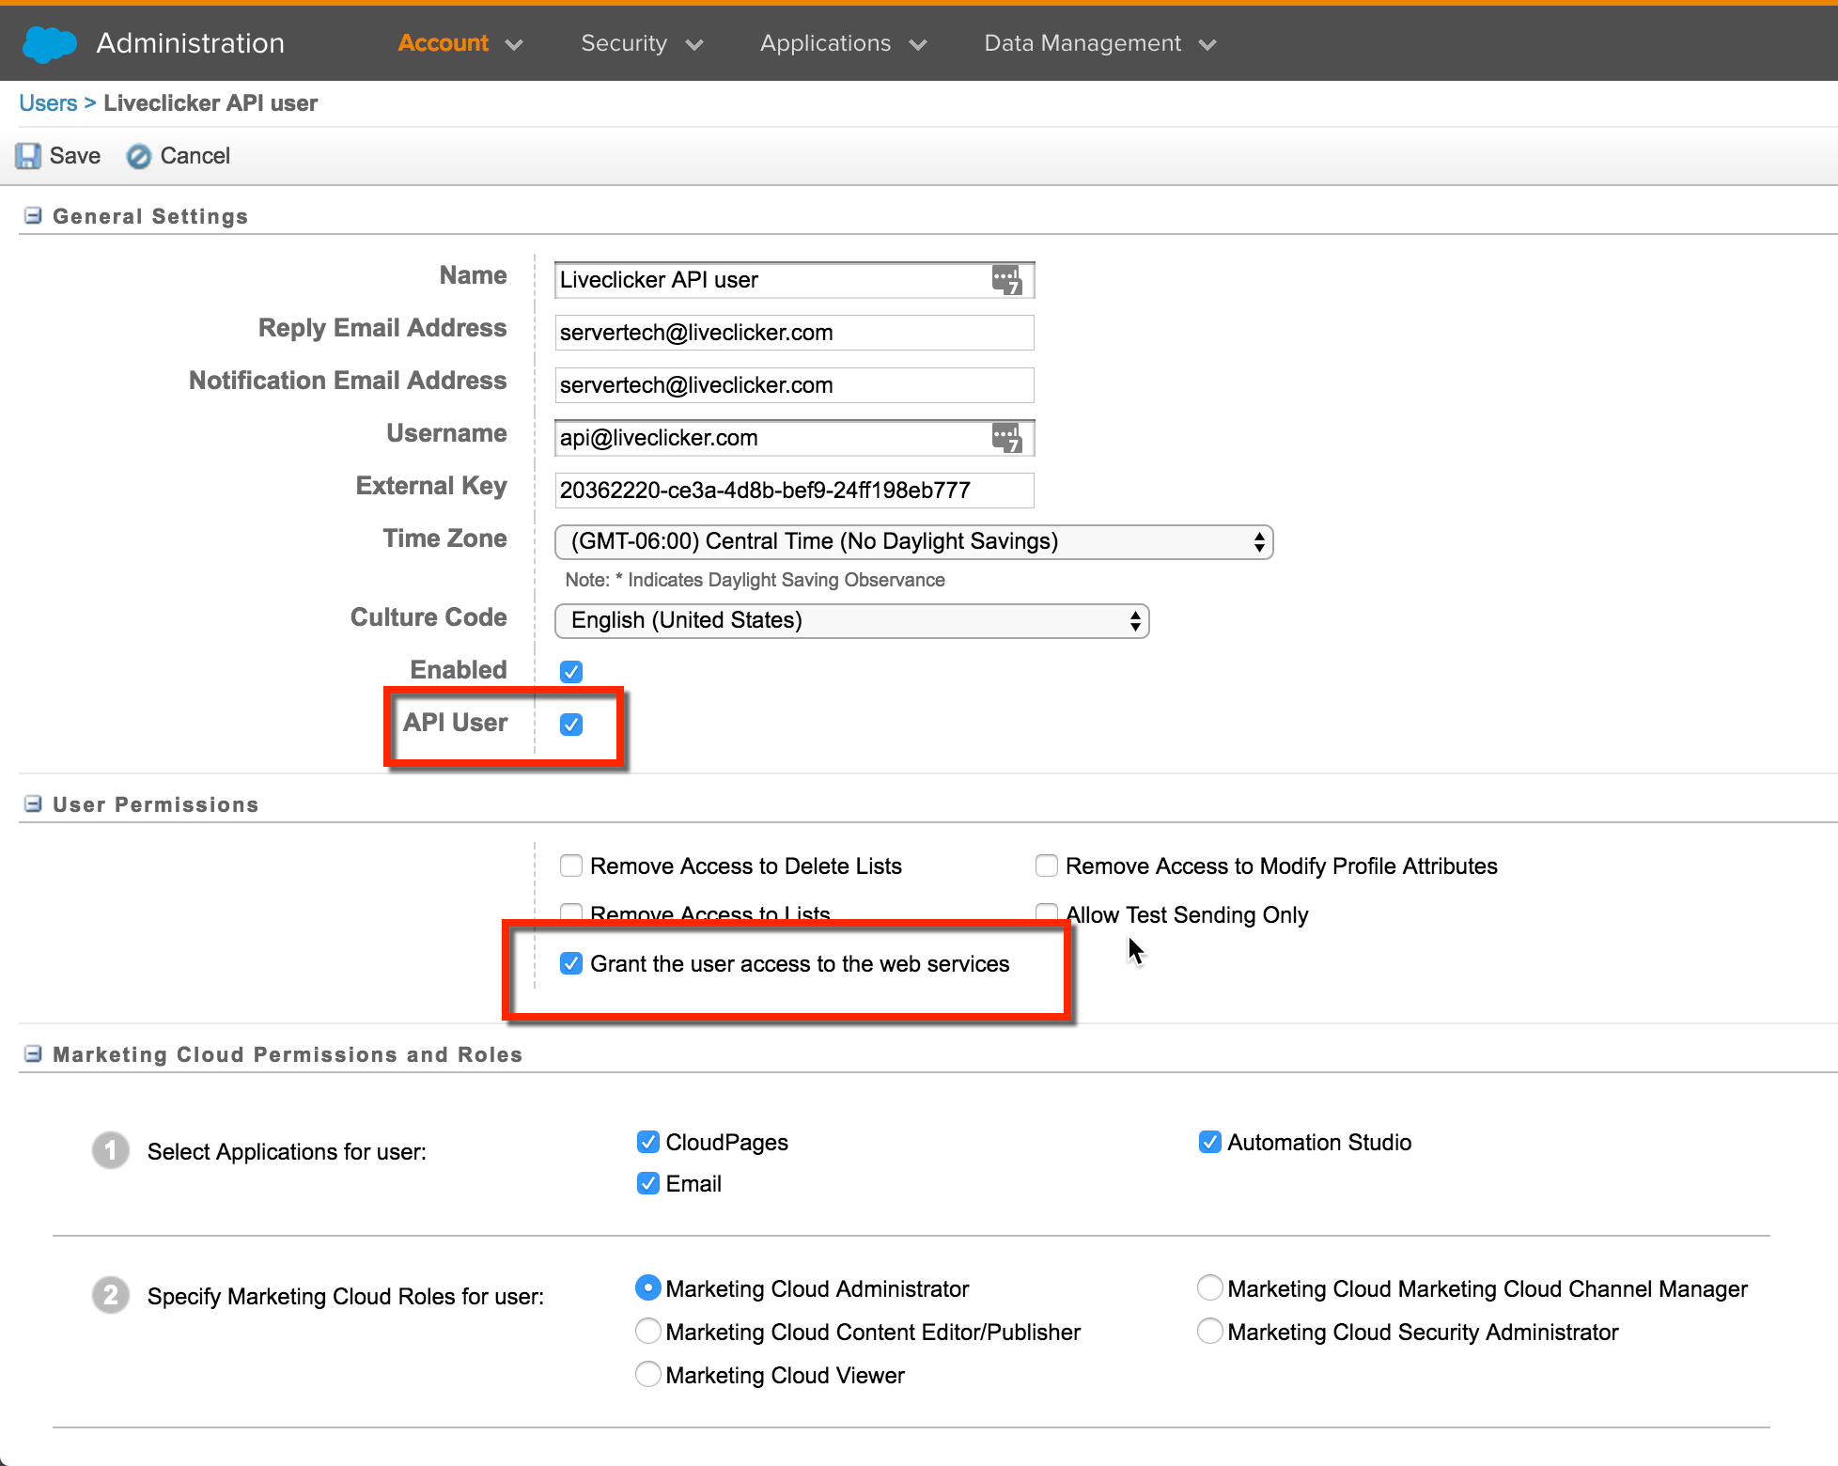The width and height of the screenshot is (1838, 1466).
Task: Click the Cancel circle icon
Action: 139,156
